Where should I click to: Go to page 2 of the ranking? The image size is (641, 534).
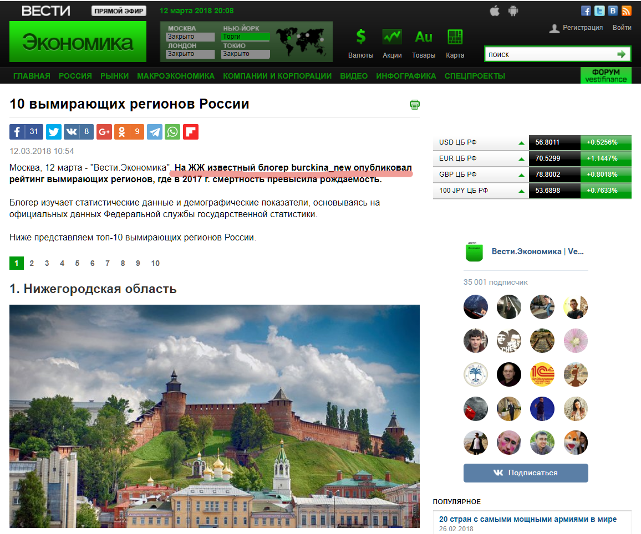[x=32, y=263]
